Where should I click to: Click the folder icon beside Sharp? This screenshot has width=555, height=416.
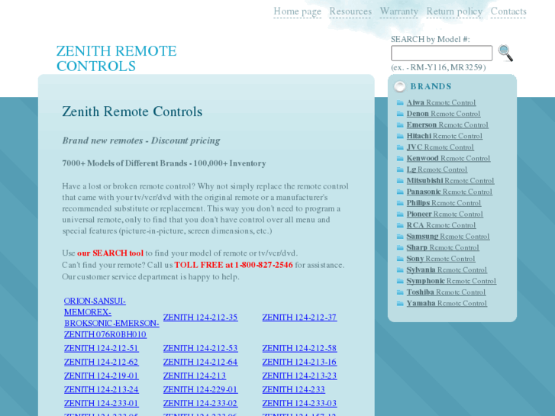[400, 247]
